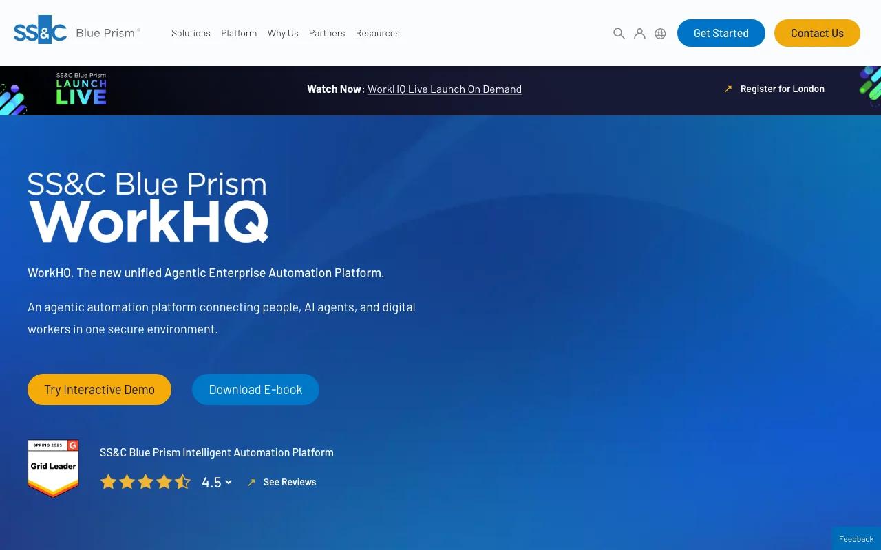
Task: Open the site search icon
Action: [619, 33]
